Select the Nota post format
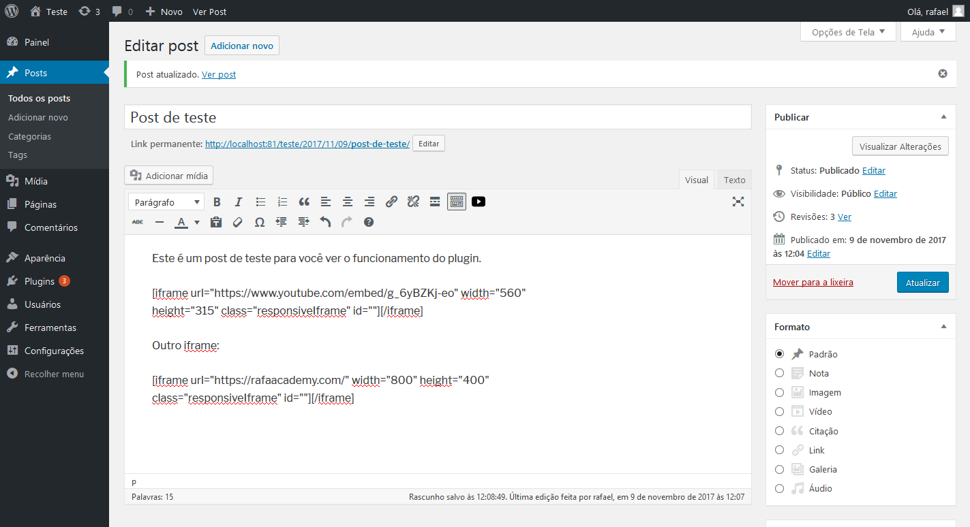The height and width of the screenshot is (527, 970). (x=780, y=373)
